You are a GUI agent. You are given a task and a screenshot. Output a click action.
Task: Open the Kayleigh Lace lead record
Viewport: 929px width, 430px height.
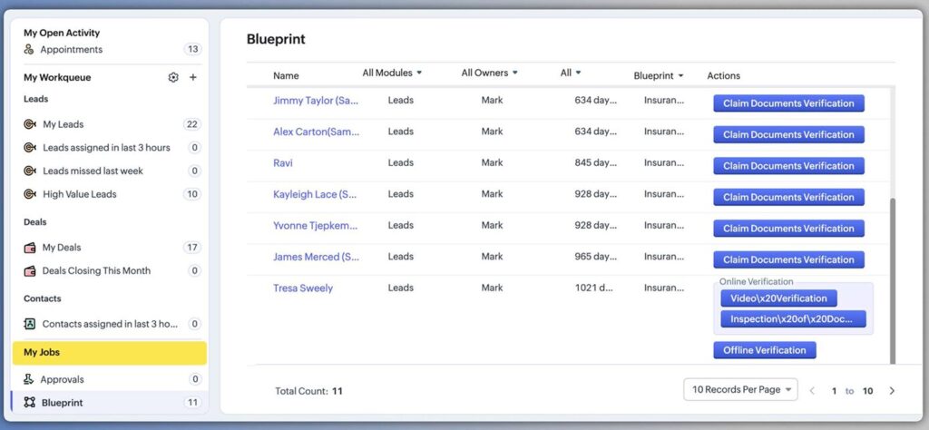315,194
